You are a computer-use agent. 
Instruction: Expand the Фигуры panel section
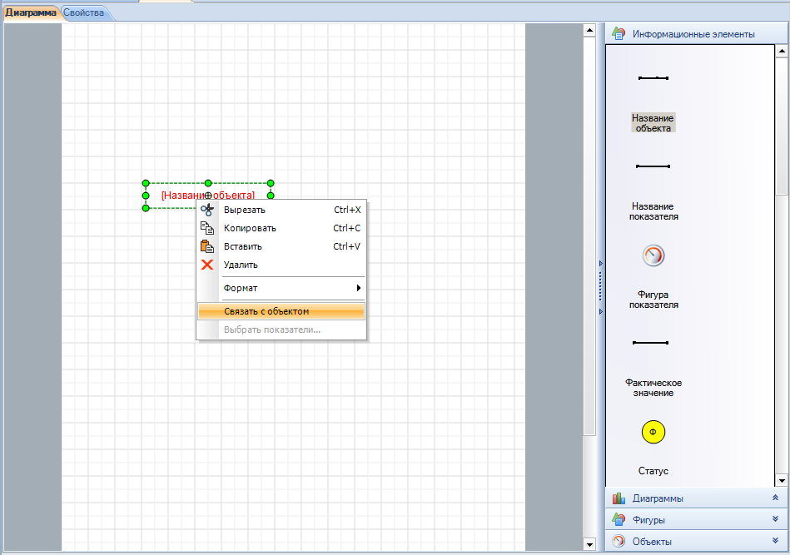[x=775, y=519]
